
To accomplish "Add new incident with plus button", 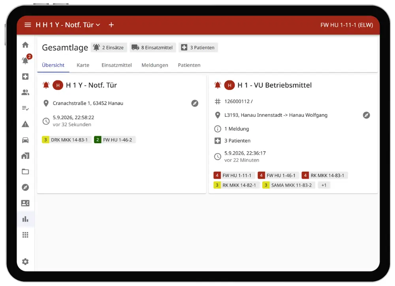I will [111, 25].
